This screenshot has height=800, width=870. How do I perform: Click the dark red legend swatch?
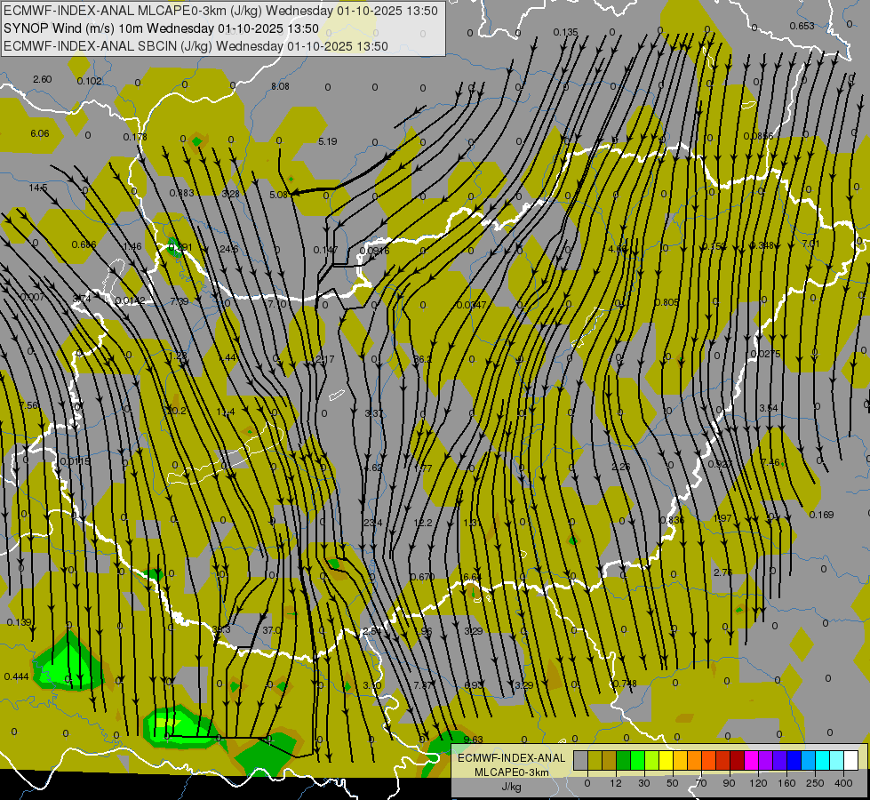(x=737, y=760)
